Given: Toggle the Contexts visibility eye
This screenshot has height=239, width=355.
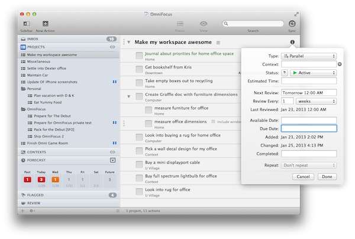Looking at the screenshot, I should tap(112, 152).
